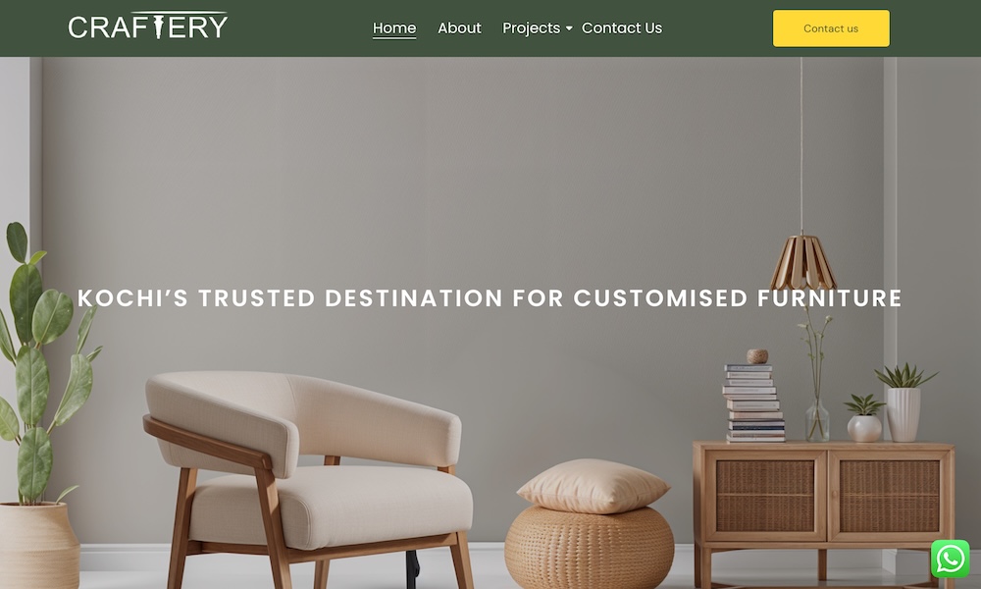Click the small round white succulent pot

(x=864, y=428)
